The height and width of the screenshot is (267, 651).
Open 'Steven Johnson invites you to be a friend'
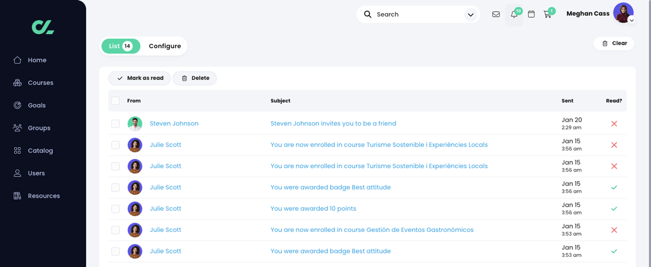click(333, 123)
